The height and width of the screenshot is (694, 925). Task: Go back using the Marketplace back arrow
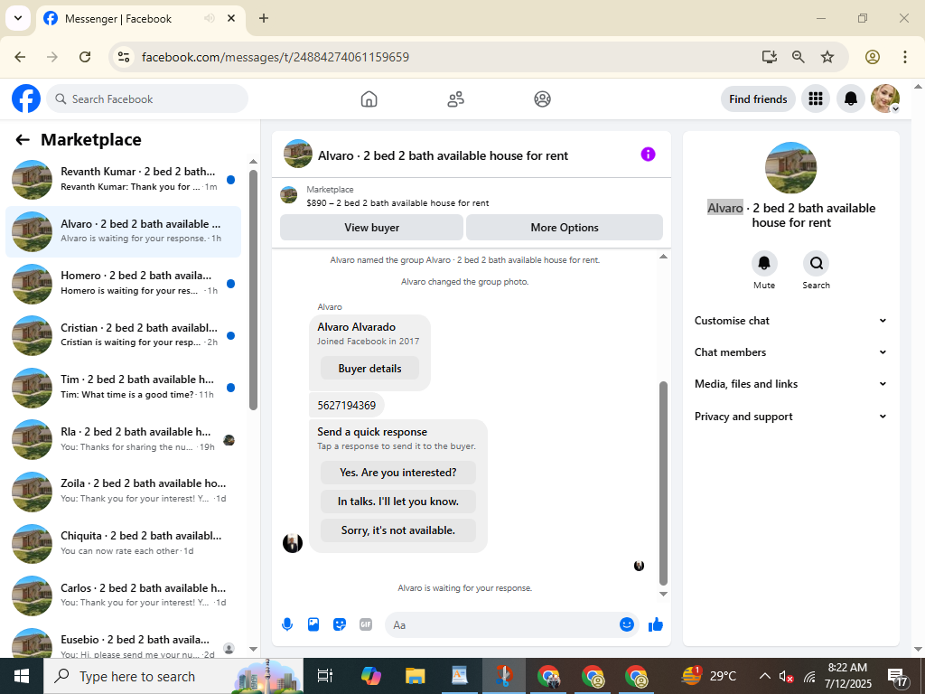23,140
